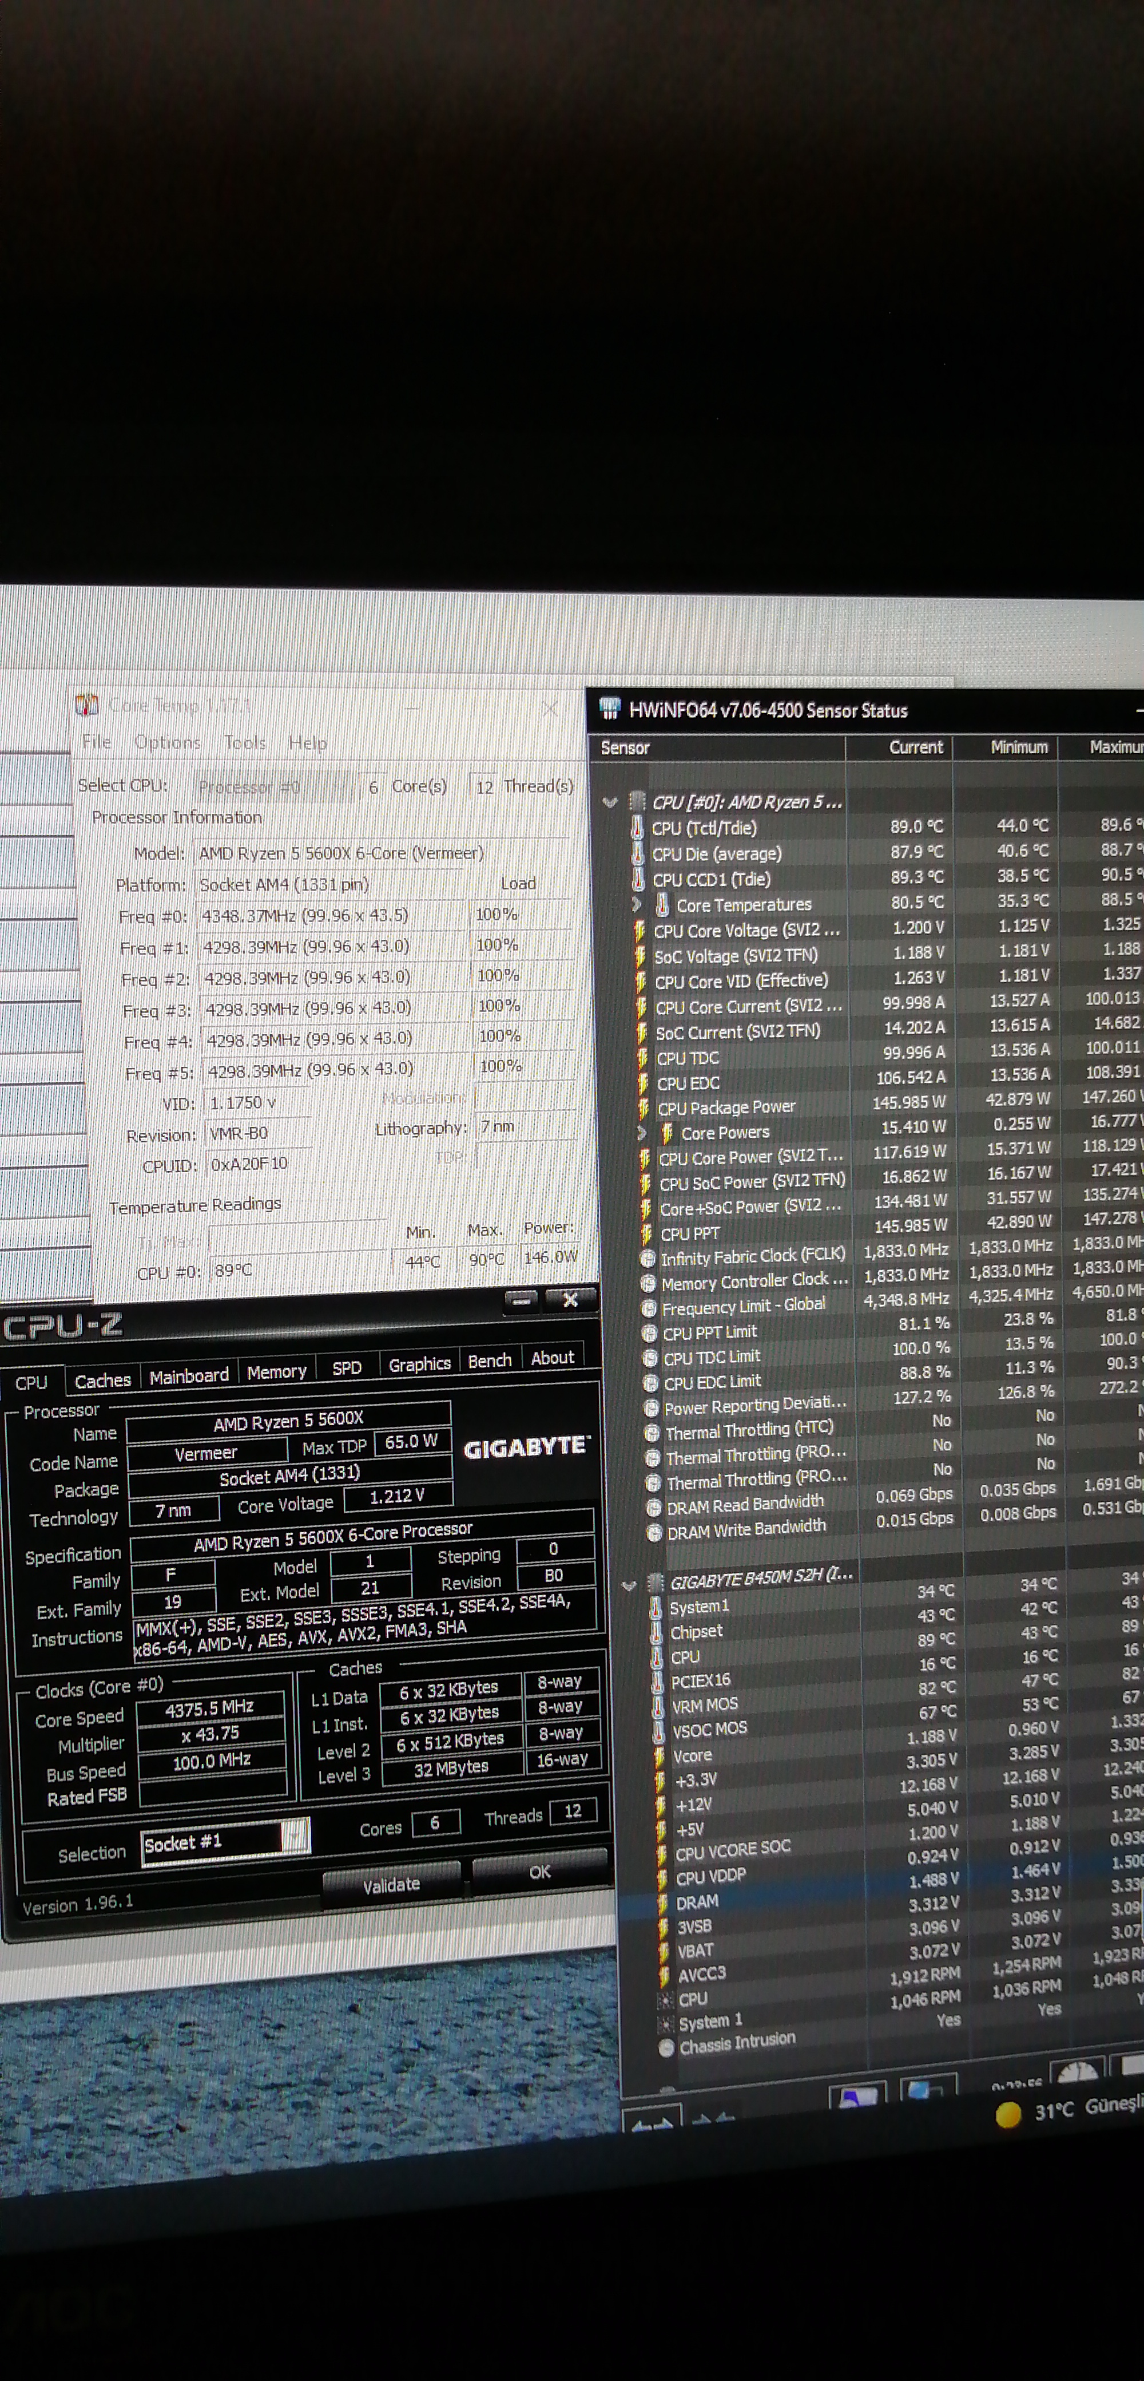Screen dimensions: 1144x2381
Task: Click the lightning icon beside +12V
Action: pos(661,1805)
